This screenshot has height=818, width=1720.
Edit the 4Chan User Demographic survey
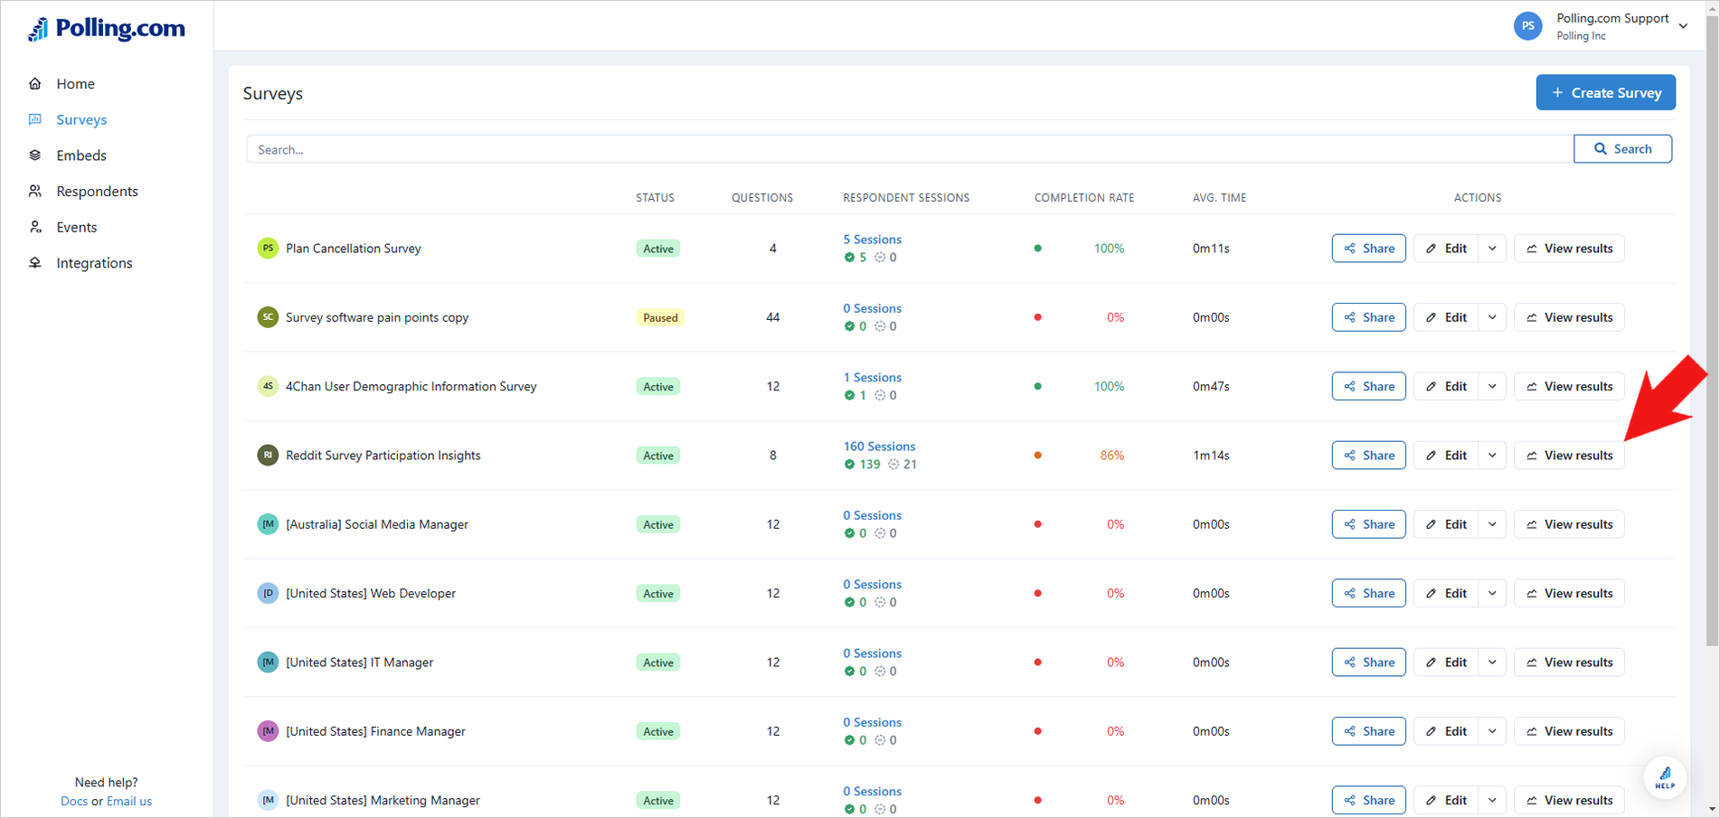pos(1446,387)
